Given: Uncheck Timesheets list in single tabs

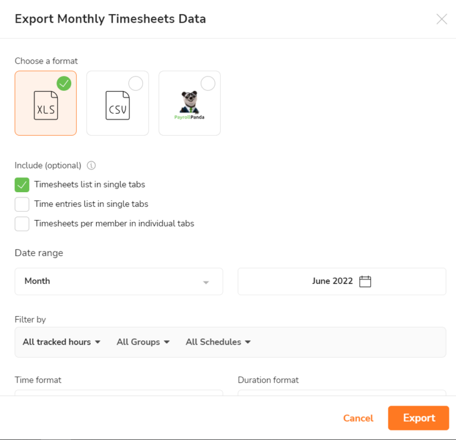Looking at the screenshot, I should 22,184.
